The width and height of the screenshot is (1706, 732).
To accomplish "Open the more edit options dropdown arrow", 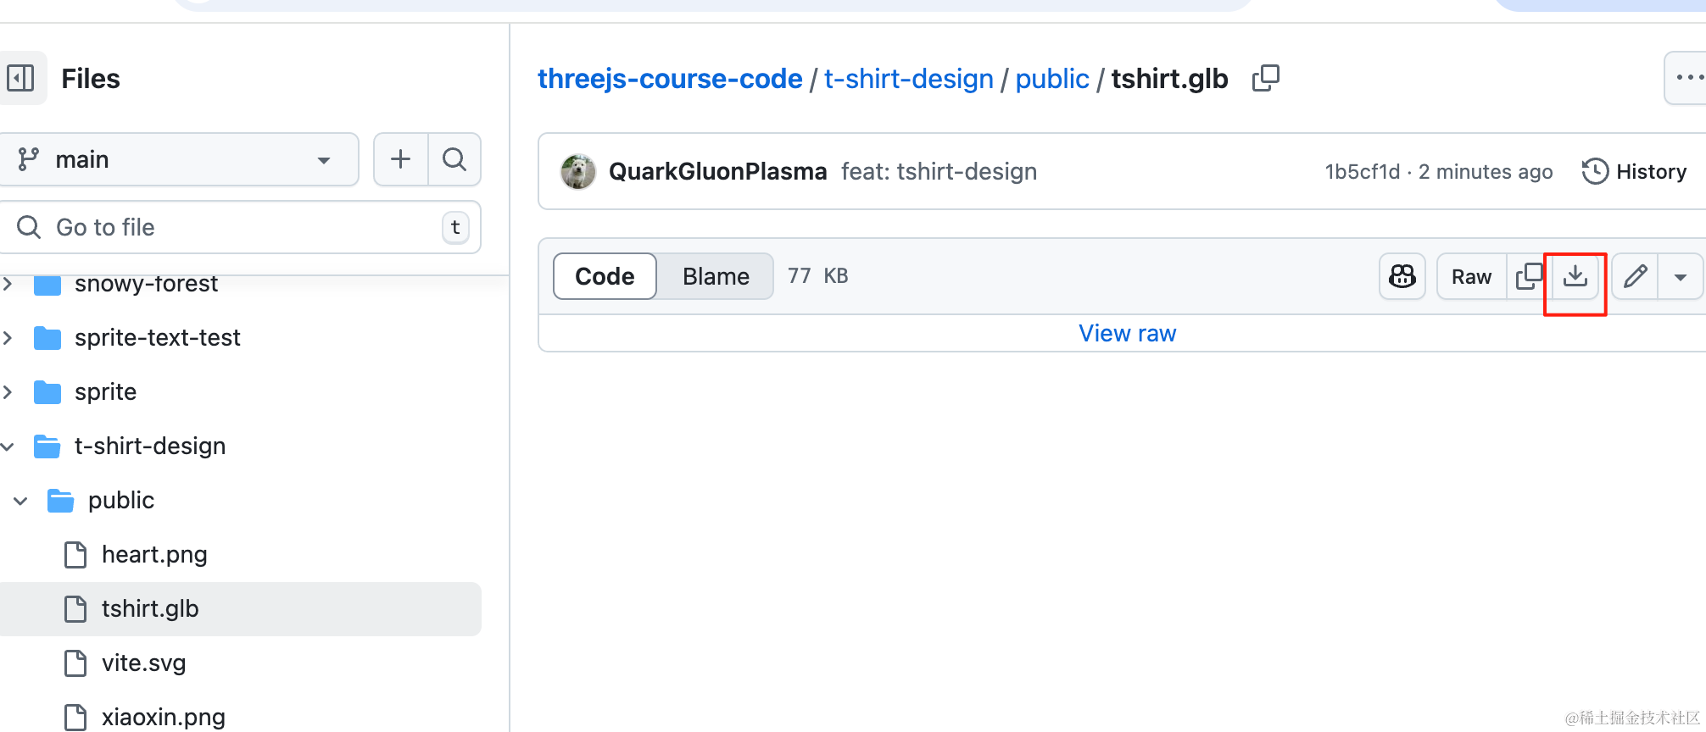I will coord(1680,276).
